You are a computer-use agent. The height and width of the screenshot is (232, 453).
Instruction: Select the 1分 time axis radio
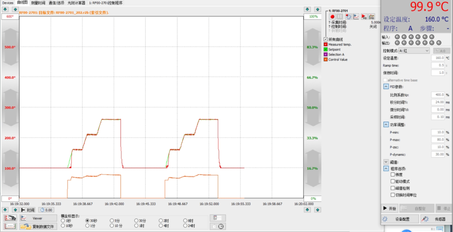pyautogui.click(x=87, y=226)
